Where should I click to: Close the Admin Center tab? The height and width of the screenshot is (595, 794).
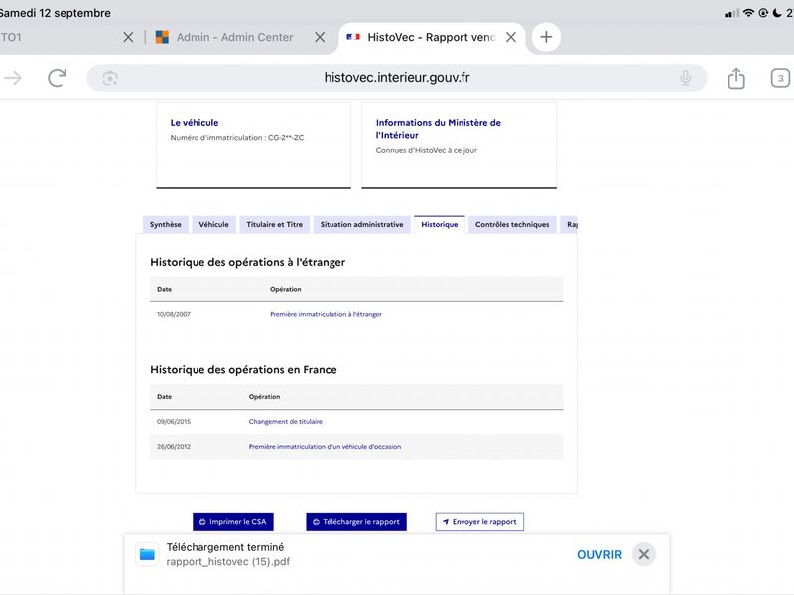click(320, 37)
